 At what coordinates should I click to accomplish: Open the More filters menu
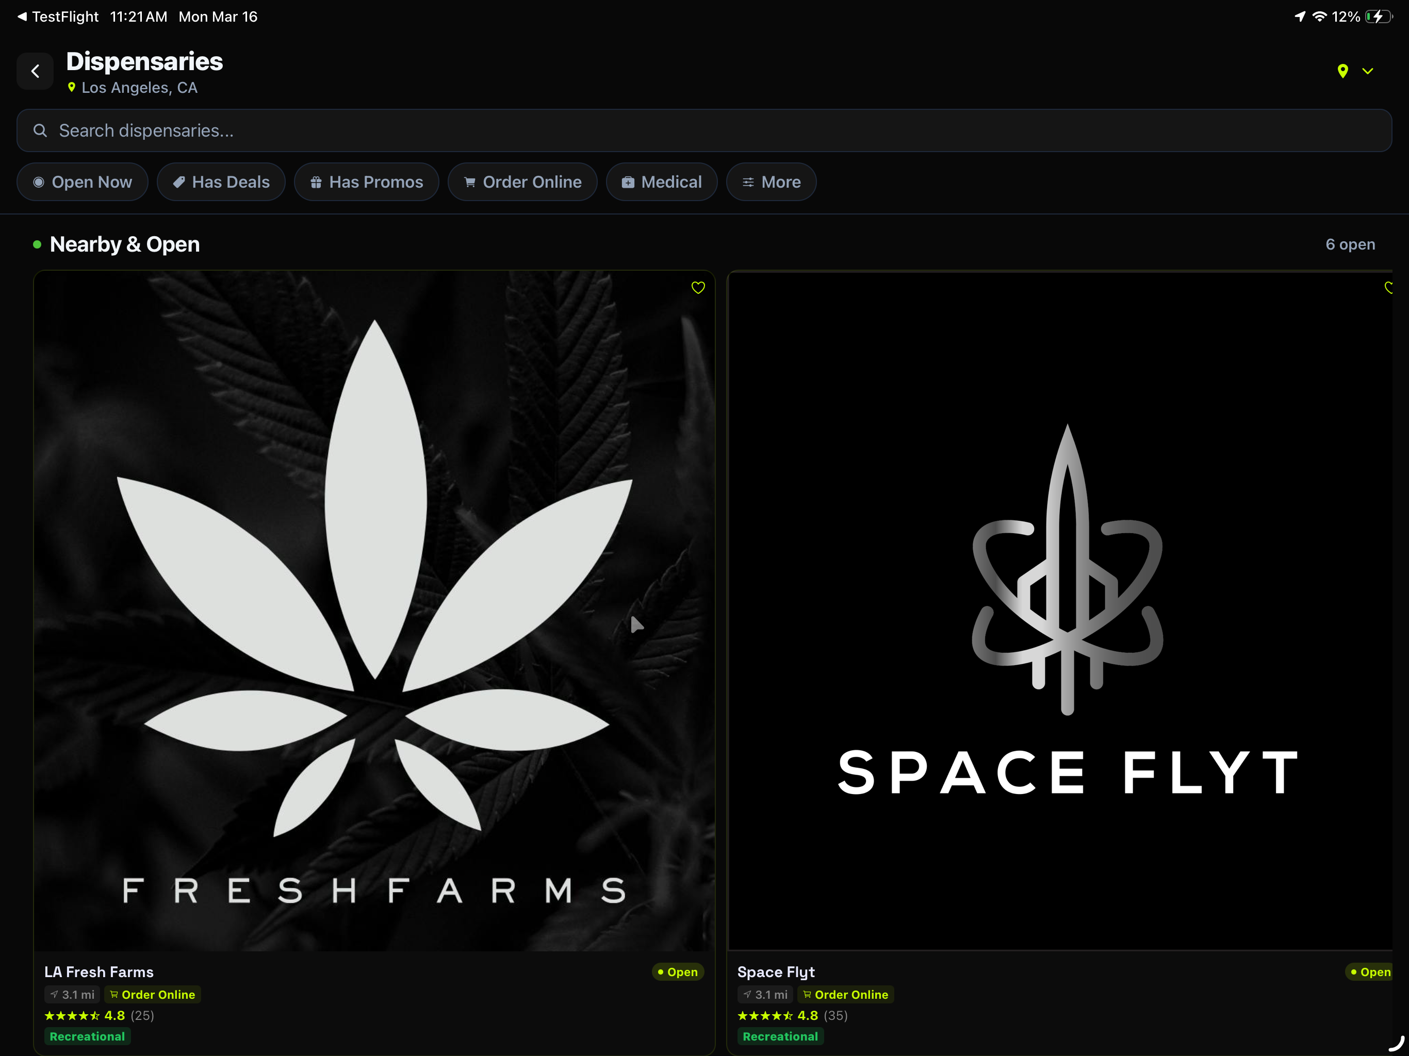[772, 182]
